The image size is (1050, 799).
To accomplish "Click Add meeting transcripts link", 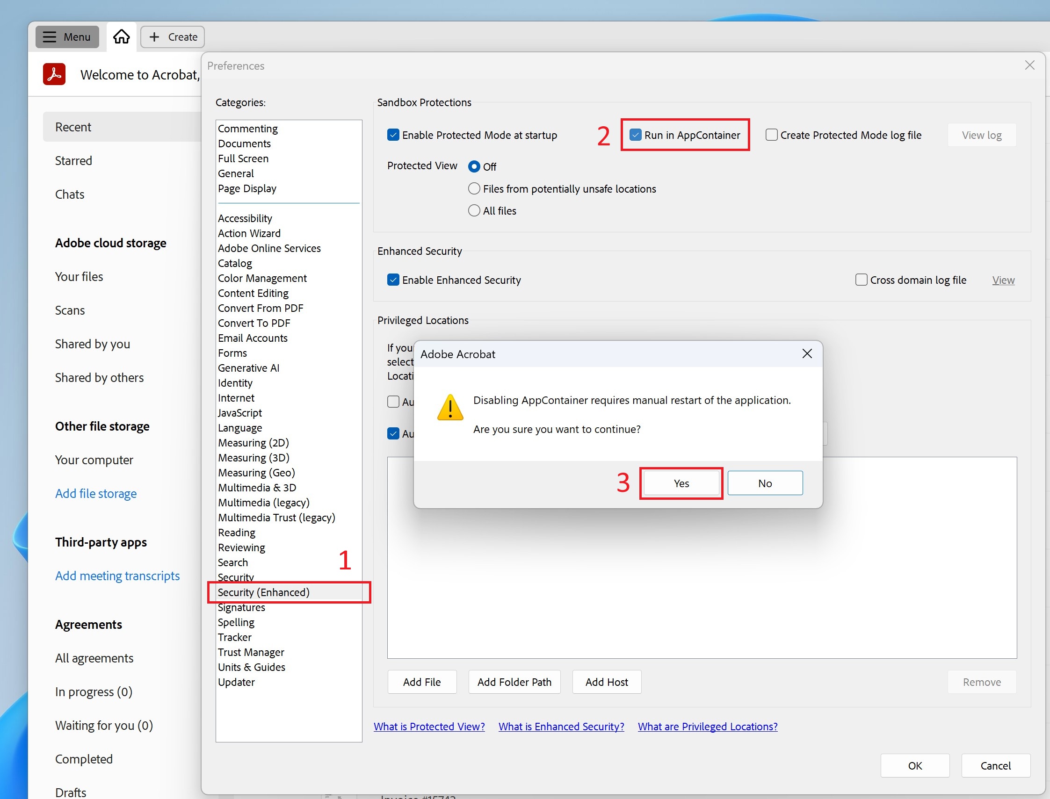I will click(x=117, y=576).
